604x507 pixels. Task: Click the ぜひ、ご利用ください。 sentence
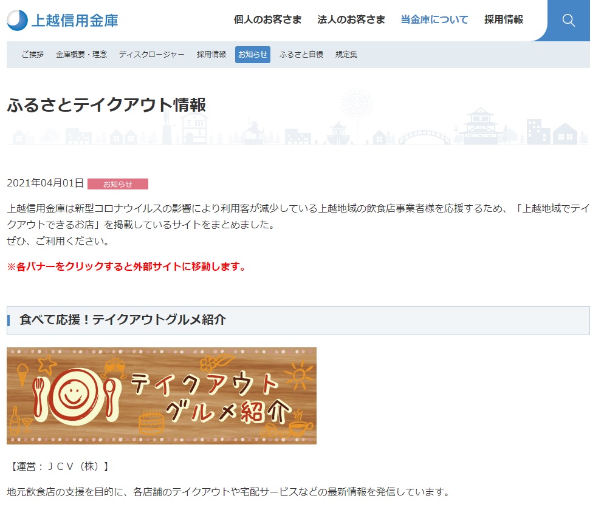58,241
